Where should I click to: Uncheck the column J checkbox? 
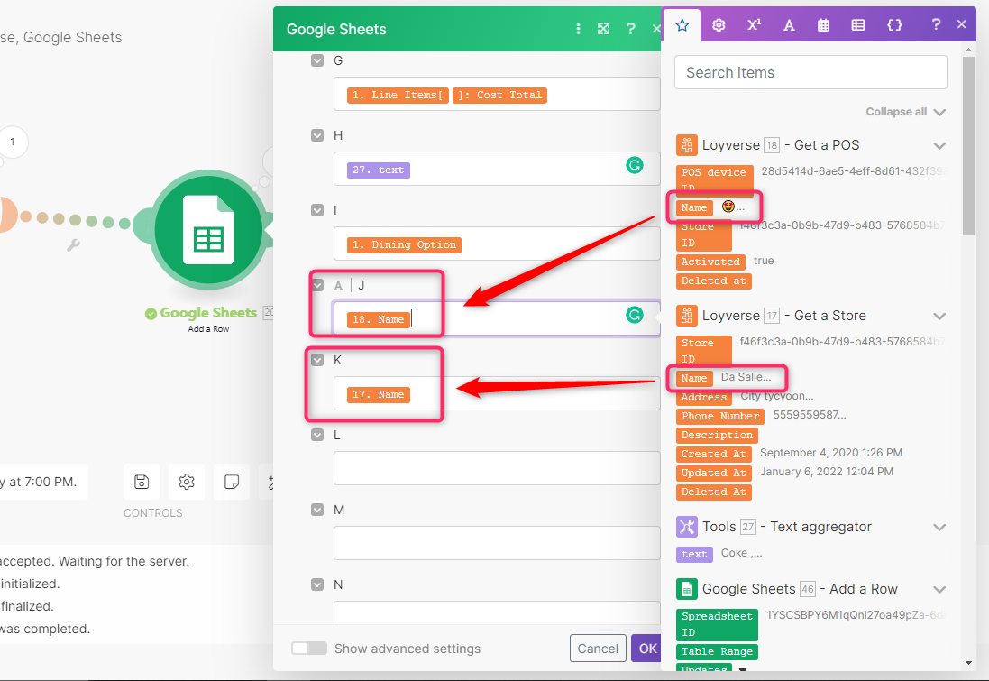[x=317, y=283]
